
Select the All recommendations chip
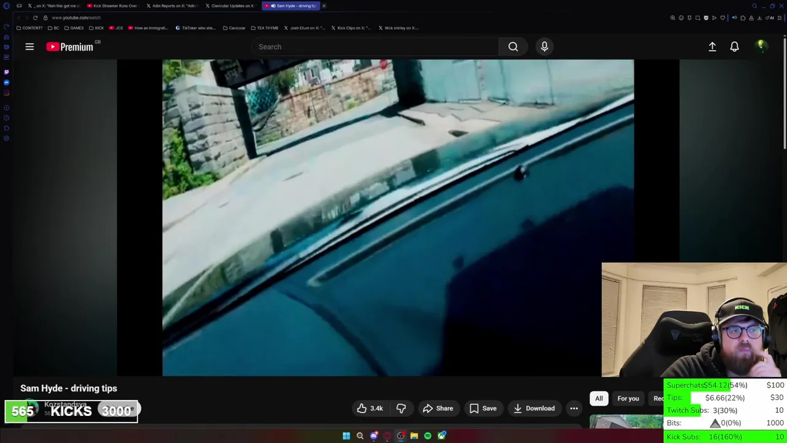pyautogui.click(x=599, y=399)
